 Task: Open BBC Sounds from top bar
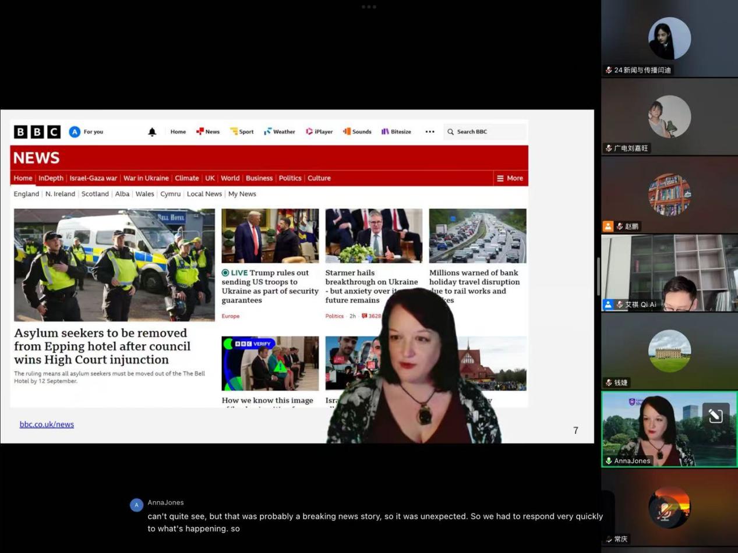tap(357, 132)
